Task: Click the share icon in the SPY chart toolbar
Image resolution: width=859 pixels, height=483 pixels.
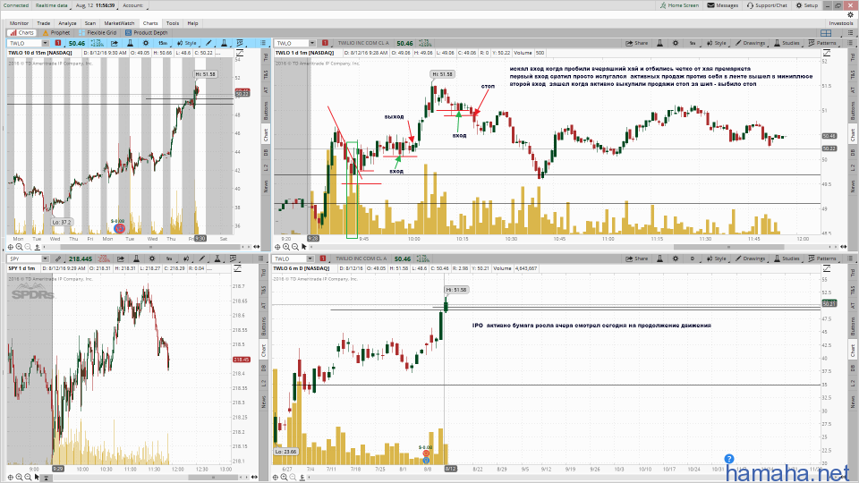Action: pyautogui.click(x=121, y=258)
